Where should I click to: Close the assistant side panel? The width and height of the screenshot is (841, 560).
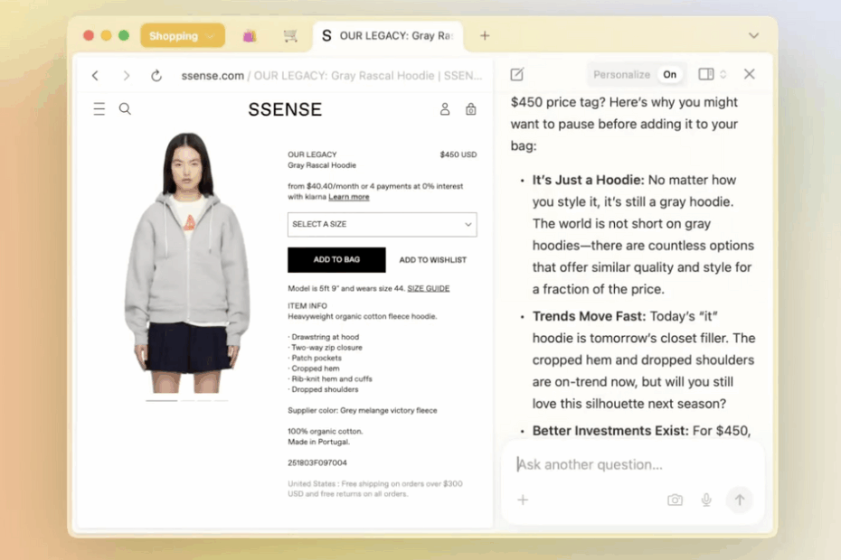750,74
